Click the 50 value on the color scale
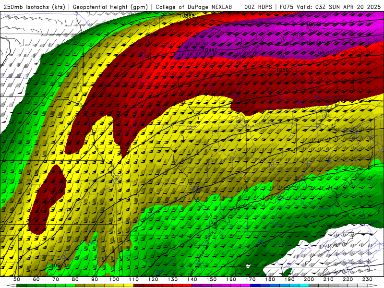This screenshot has width=384, height=288. click(17, 279)
